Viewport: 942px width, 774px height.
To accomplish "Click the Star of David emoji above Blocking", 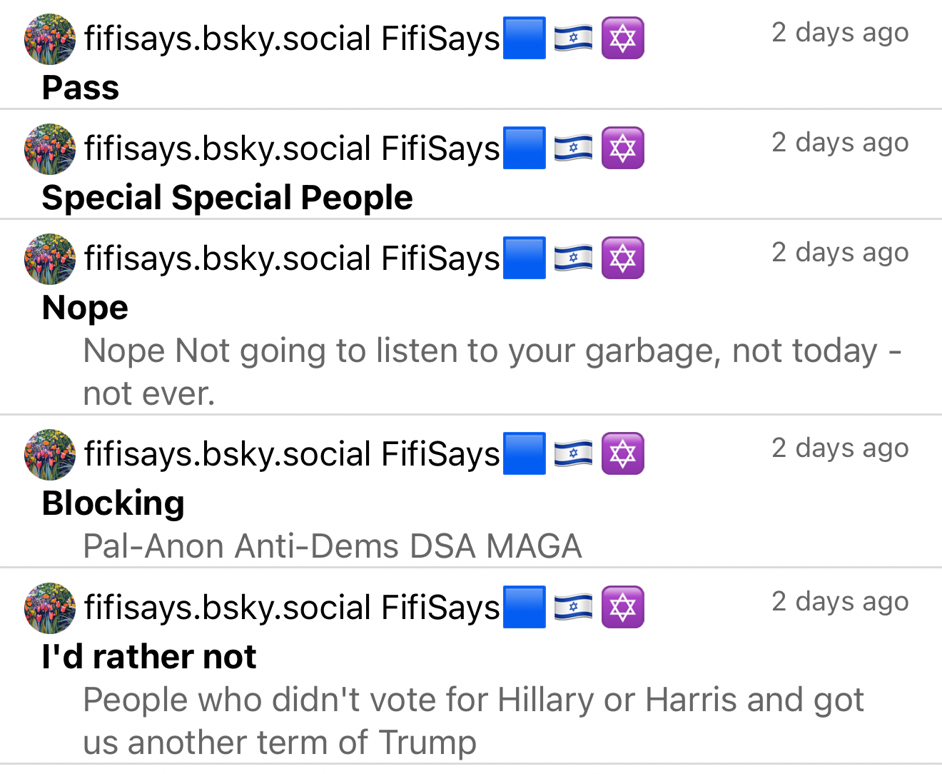I will (x=622, y=453).
